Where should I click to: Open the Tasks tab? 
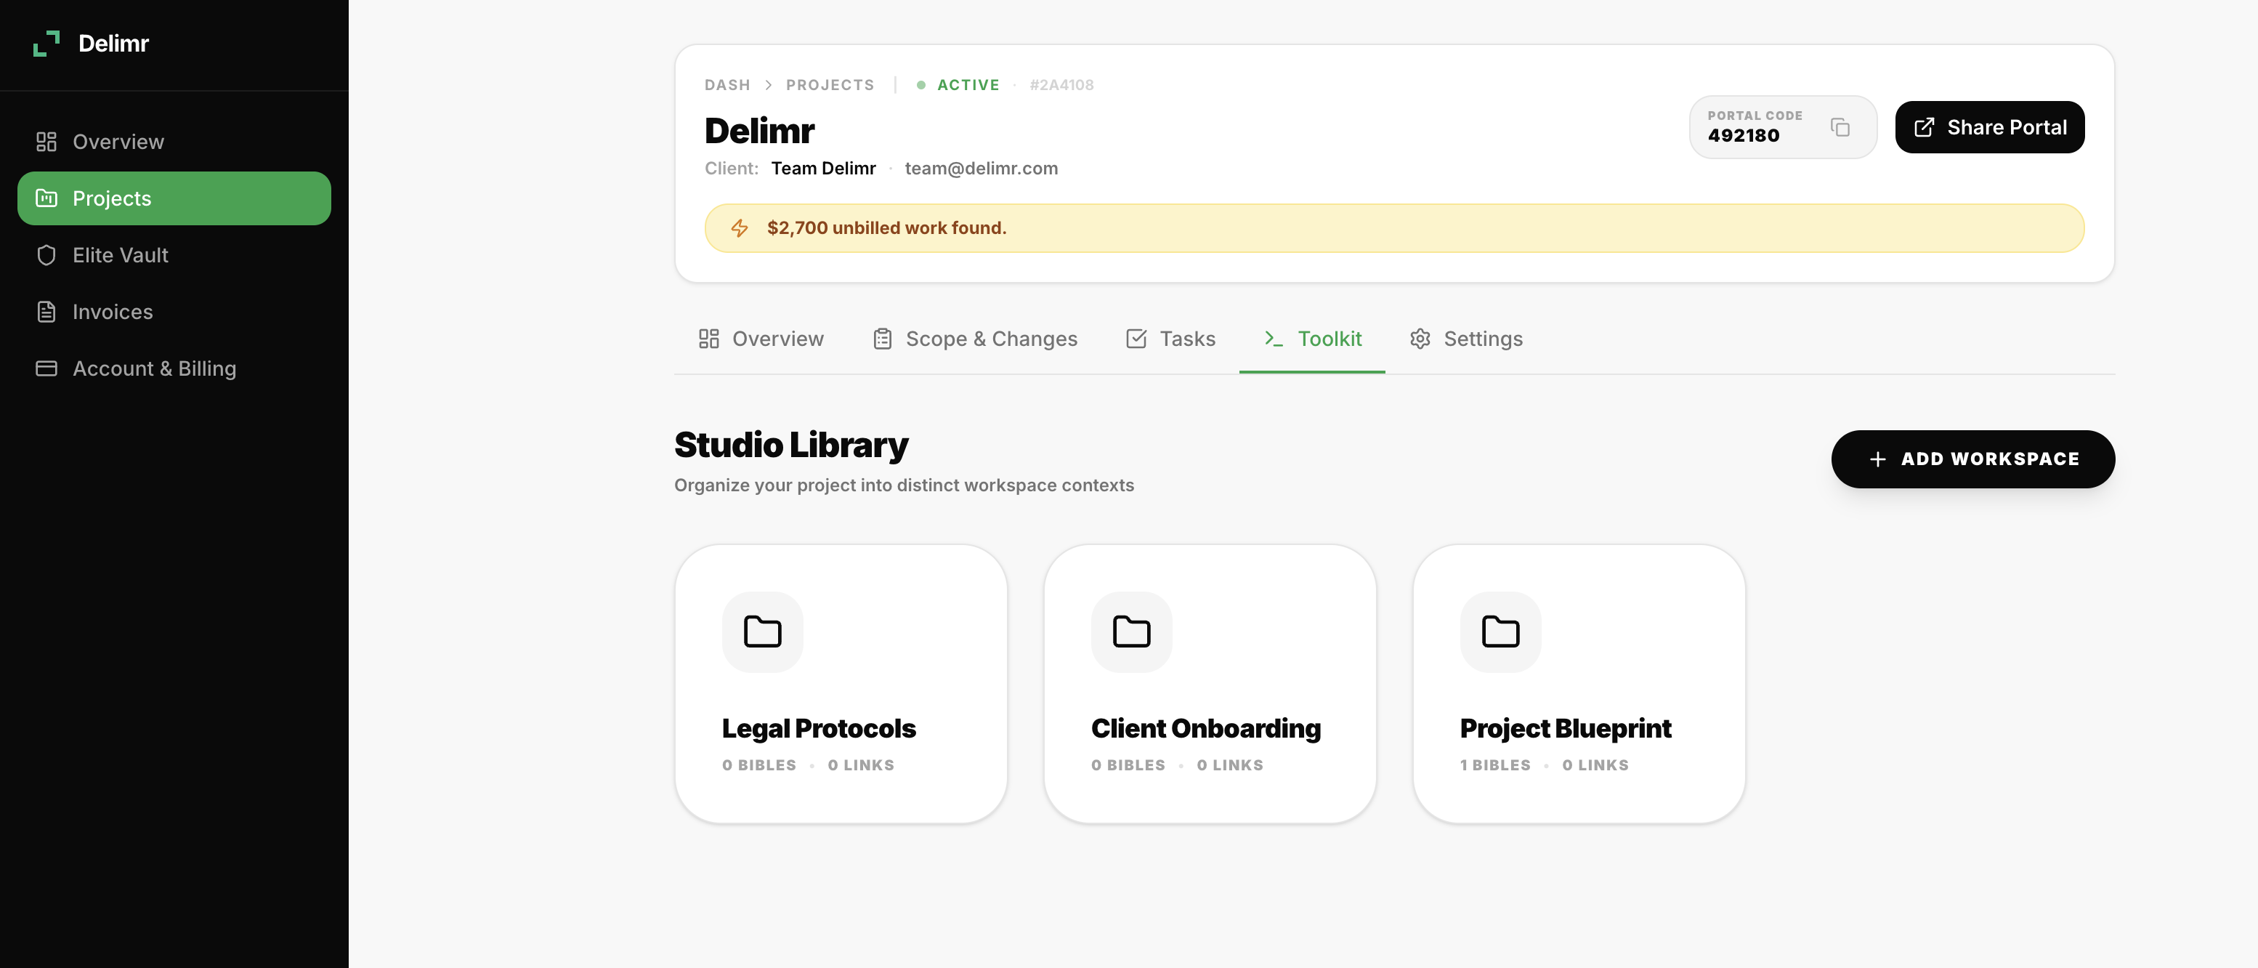[x=1170, y=339]
